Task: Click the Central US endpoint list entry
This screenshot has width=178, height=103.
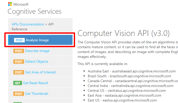Action: pyautogui.click(x=127, y=91)
